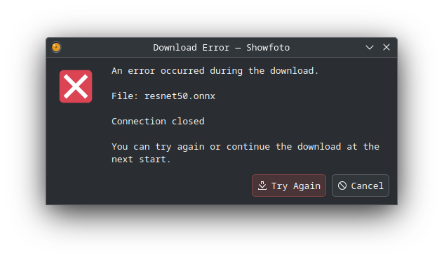
Task: Cancel the resnet50.onnx download
Action: tap(361, 186)
